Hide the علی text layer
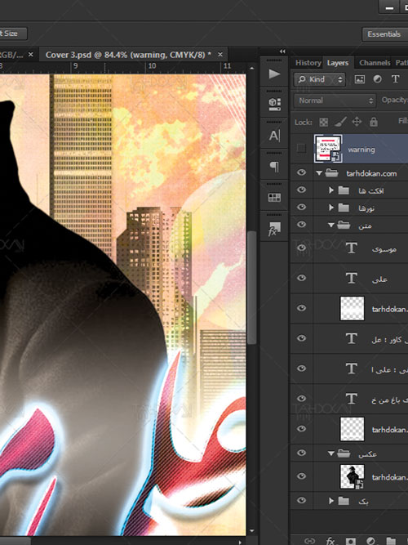 (x=301, y=278)
